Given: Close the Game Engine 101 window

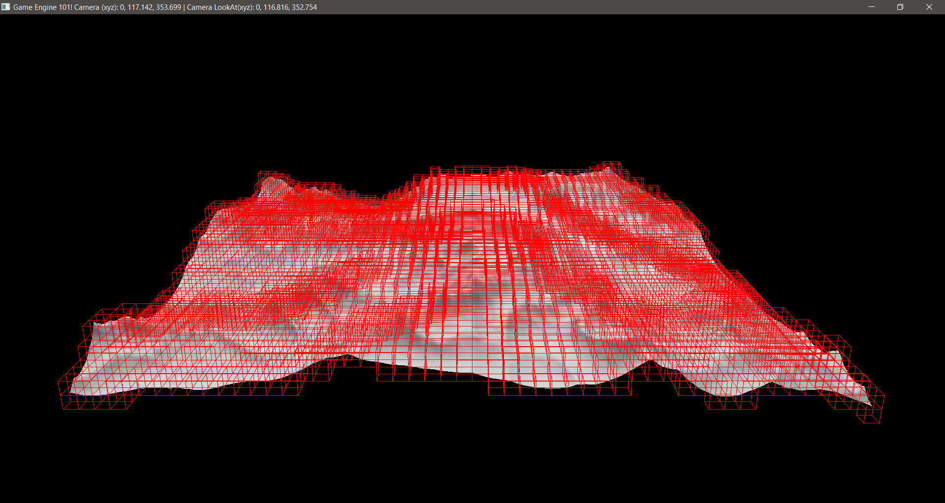Looking at the screenshot, I should [929, 7].
